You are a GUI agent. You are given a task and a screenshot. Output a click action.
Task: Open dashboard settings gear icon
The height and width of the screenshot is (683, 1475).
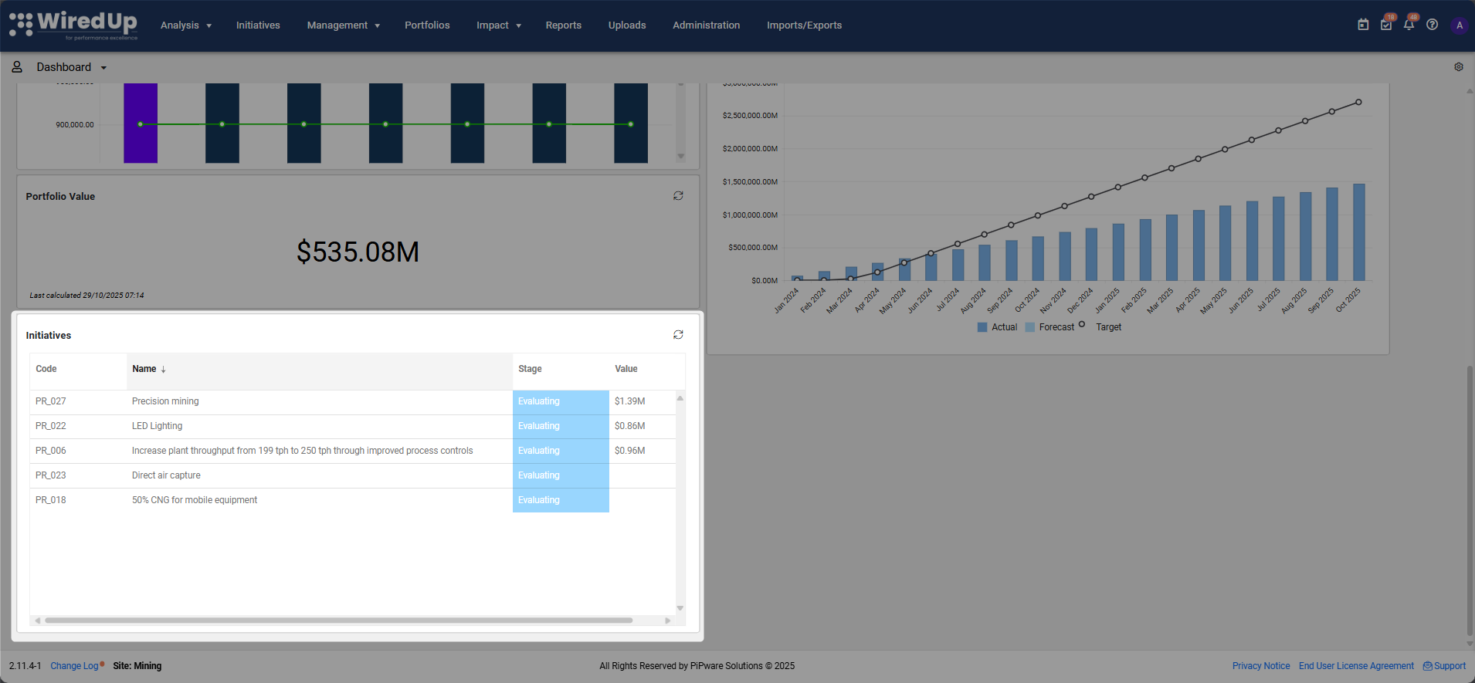(x=1459, y=67)
